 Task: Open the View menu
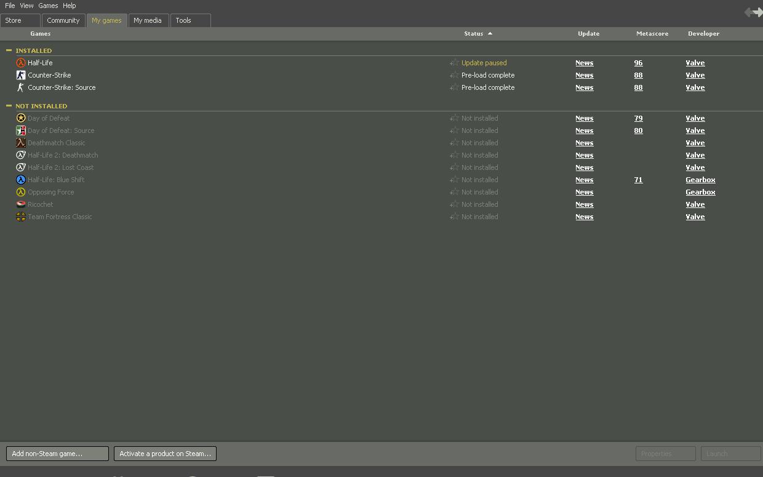click(x=26, y=6)
